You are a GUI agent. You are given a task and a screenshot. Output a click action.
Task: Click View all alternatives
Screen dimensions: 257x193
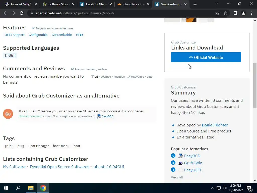(x=177, y=177)
